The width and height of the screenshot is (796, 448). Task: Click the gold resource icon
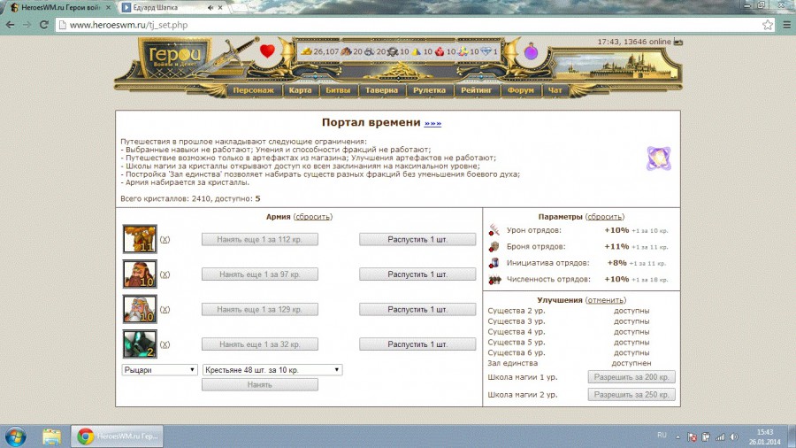[306, 51]
